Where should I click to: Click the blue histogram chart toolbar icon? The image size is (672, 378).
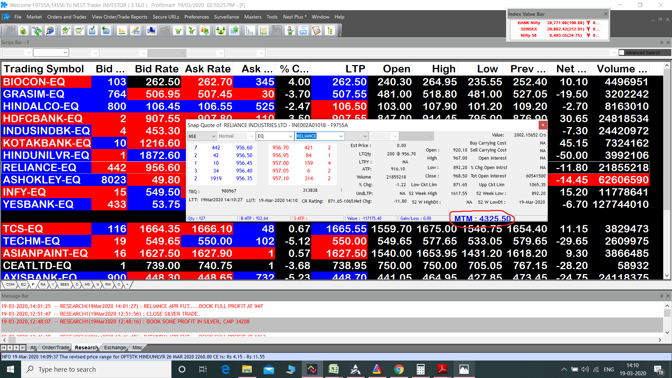(250, 31)
